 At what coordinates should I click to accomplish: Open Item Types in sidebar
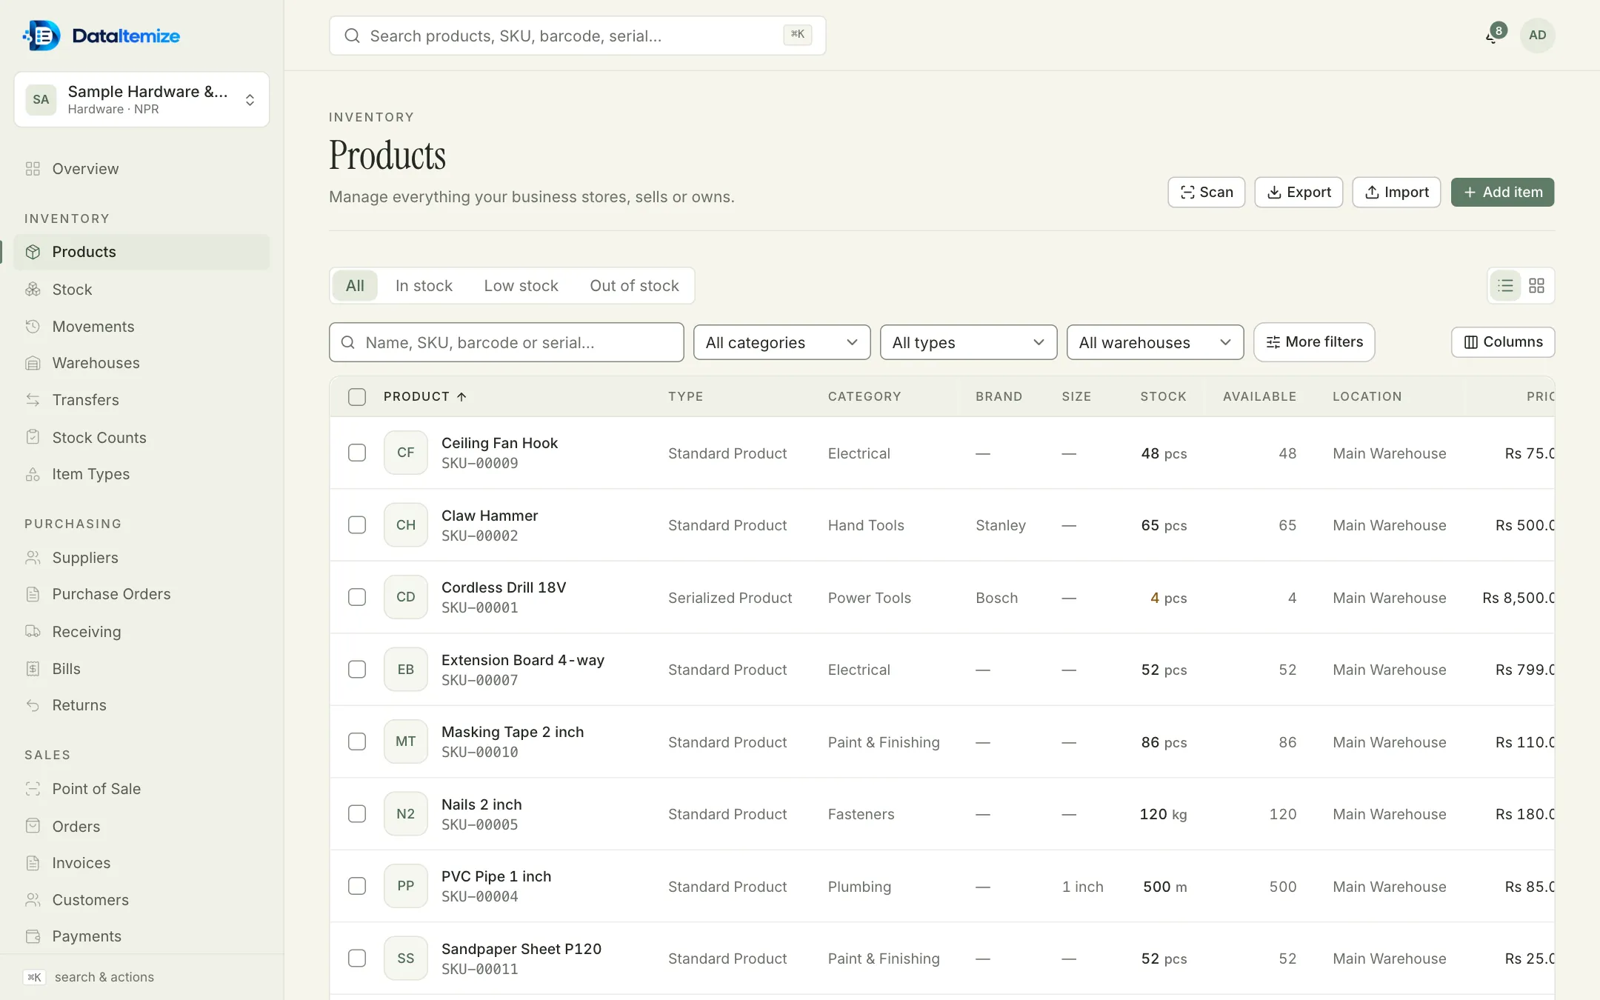141,474
